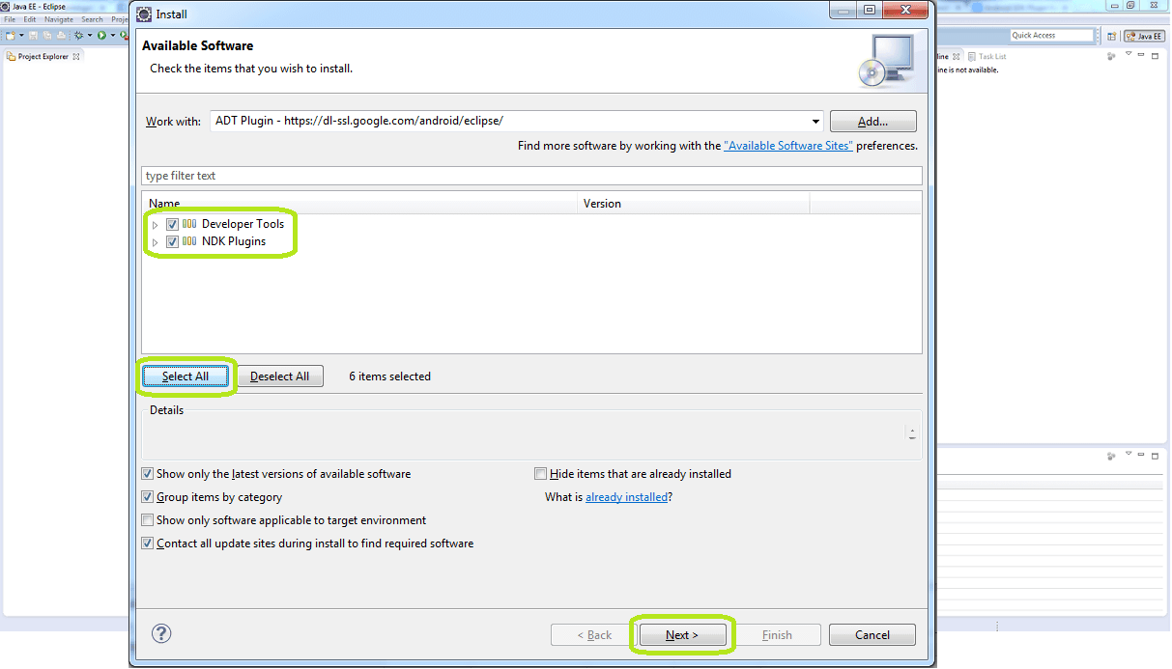The width and height of the screenshot is (1172, 669).
Task: Click the Print icon in Eclipse toolbar
Action: point(61,36)
